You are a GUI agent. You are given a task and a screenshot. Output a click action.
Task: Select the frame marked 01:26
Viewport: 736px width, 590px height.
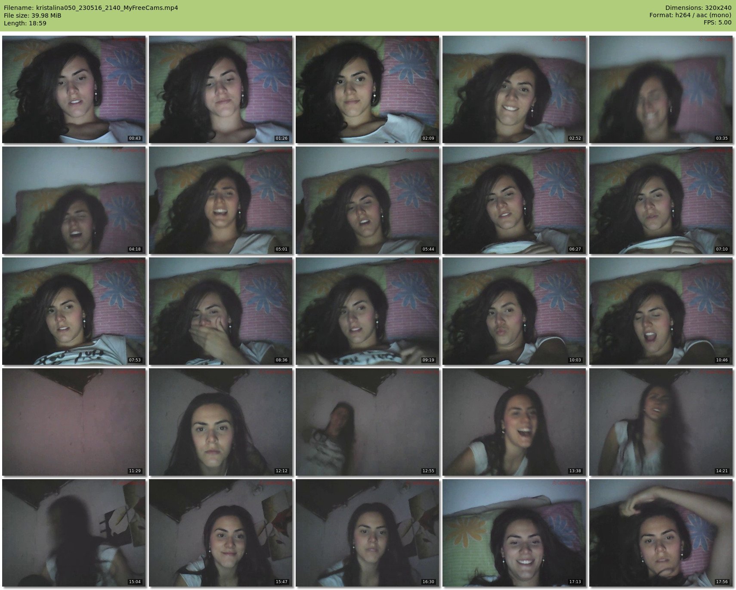click(x=221, y=89)
